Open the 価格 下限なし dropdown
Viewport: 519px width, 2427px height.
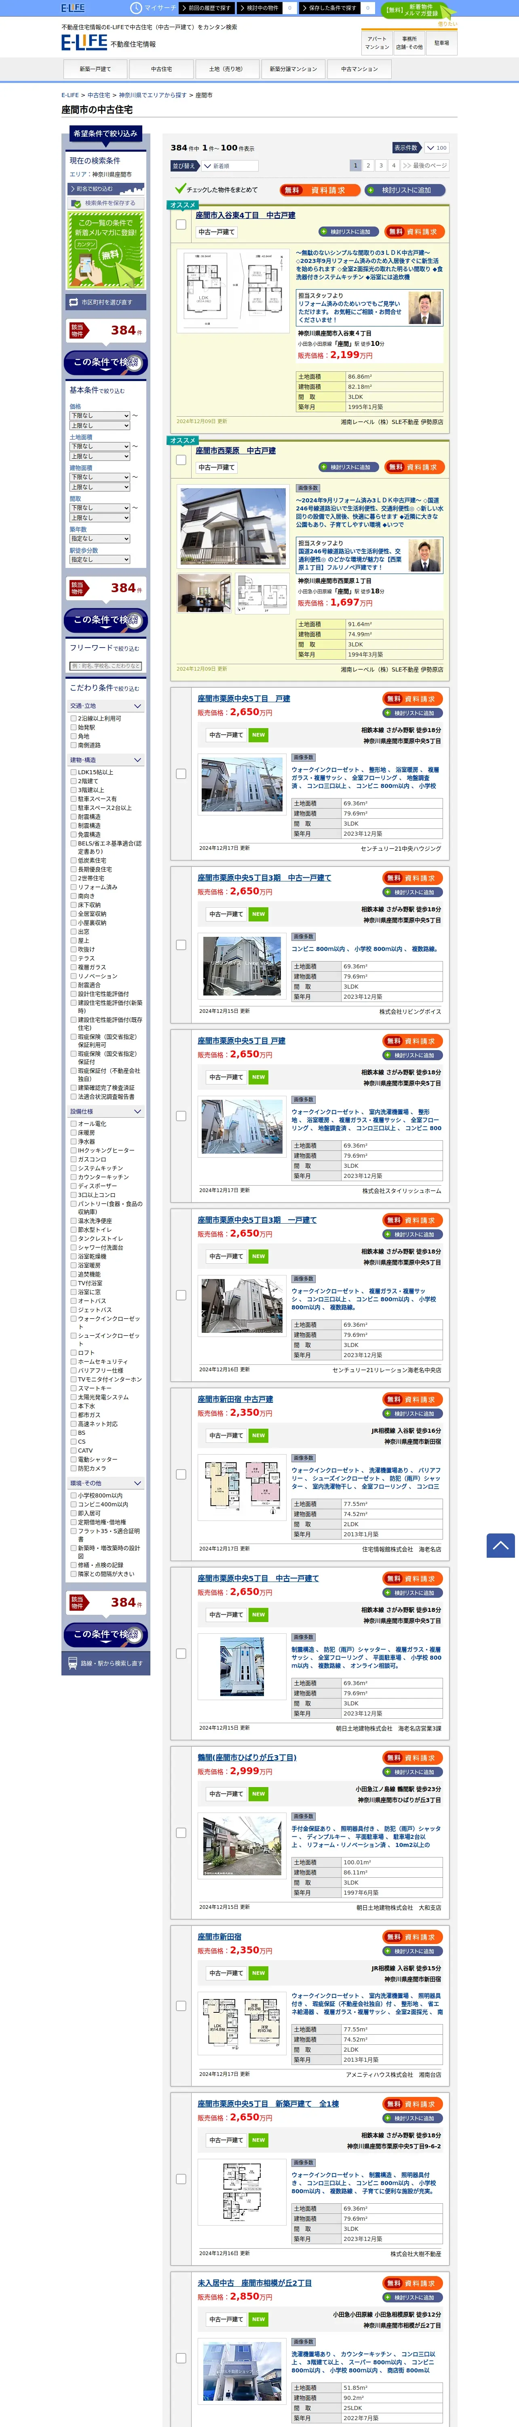tap(99, 415)
